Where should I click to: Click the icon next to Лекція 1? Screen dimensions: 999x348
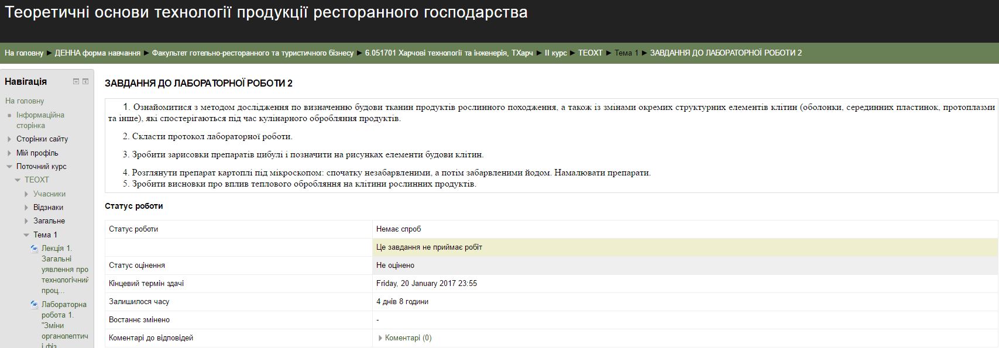[34, 249]
